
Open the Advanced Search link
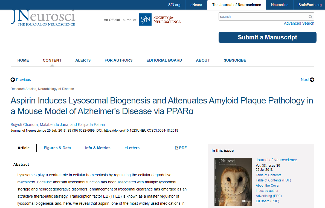pyautogui.click(x=299, y=23)
